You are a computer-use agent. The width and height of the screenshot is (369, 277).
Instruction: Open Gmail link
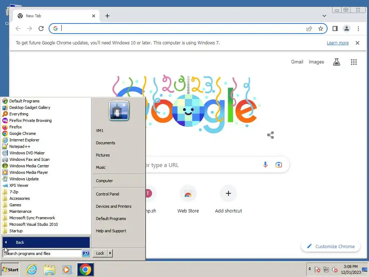tap(297, 62)
